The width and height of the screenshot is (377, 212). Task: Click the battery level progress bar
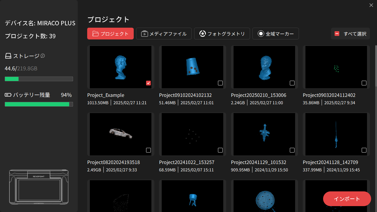coord(39,104)
